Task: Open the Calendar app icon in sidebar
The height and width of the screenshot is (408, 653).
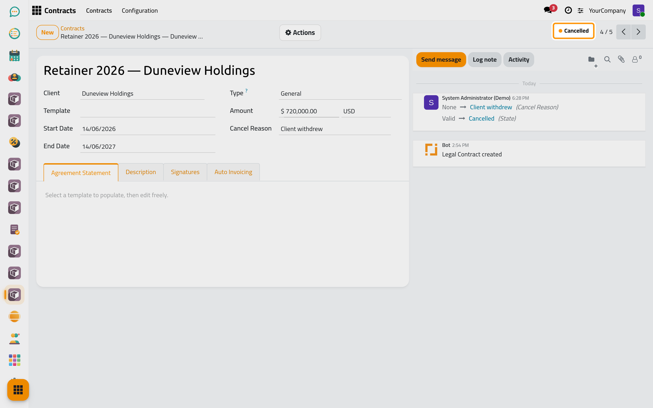Action: tap(14, 55)
